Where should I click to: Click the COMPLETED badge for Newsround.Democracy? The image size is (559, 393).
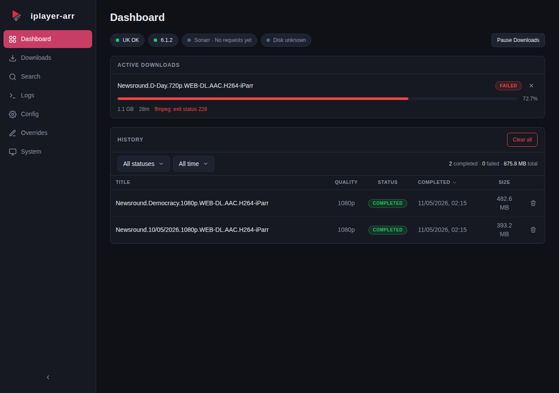tap(388, 203)
